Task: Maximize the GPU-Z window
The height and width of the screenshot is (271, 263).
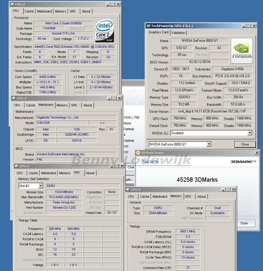Action: (249, 26)
